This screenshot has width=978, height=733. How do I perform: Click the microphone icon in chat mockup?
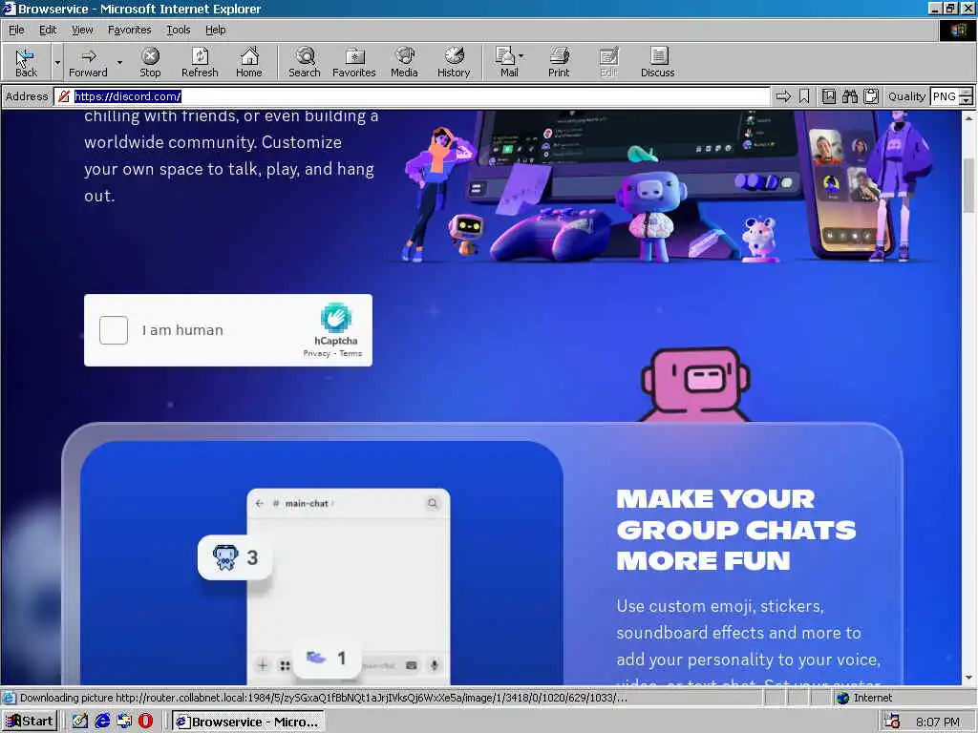pyautogui.click(x=435, y=665)
